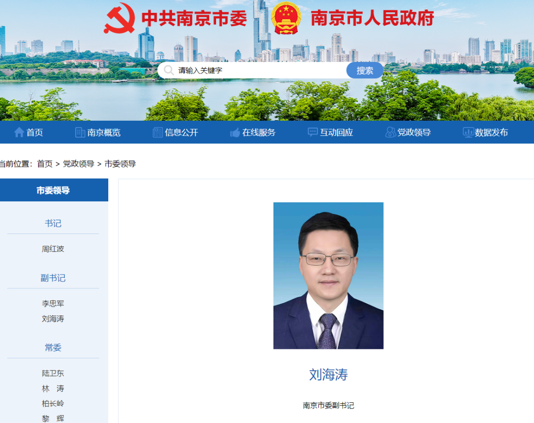Select 陆卫东 under 常委

point(53,373)
